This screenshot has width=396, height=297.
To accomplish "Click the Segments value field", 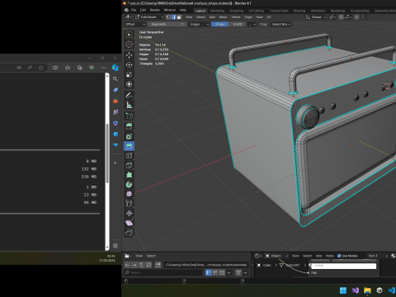I will click(x=167, y=24).
